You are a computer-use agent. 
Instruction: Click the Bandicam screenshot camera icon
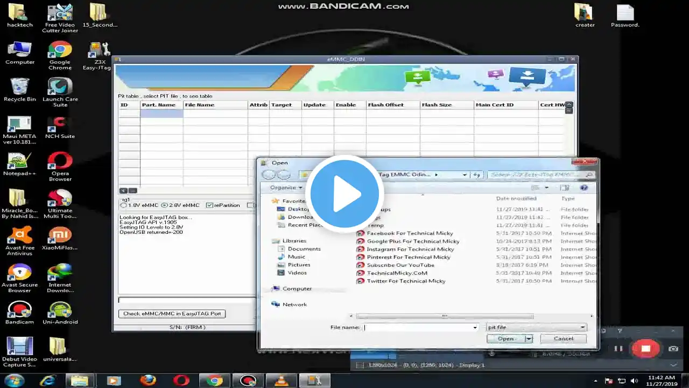[x=673, y=349]
